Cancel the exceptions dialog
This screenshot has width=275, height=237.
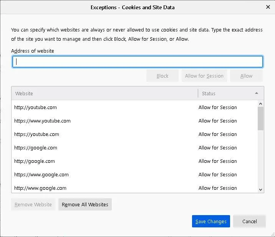point(249,221)
